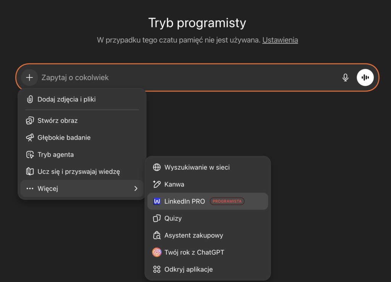Expand the Więcej submenu chevron

coord(136,188)
